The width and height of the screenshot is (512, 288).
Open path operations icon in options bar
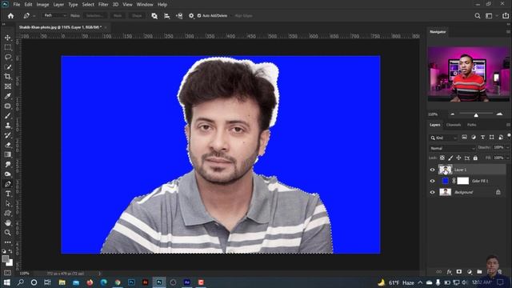154,16
